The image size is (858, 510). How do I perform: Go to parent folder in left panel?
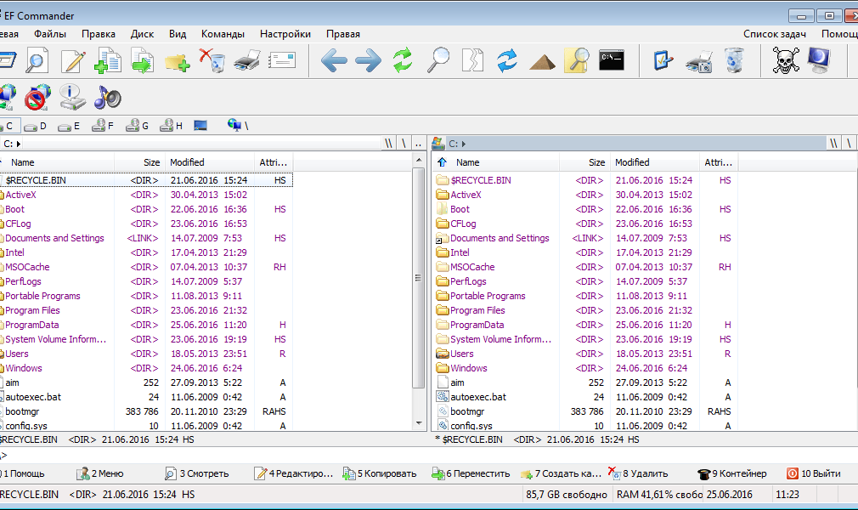418,144
